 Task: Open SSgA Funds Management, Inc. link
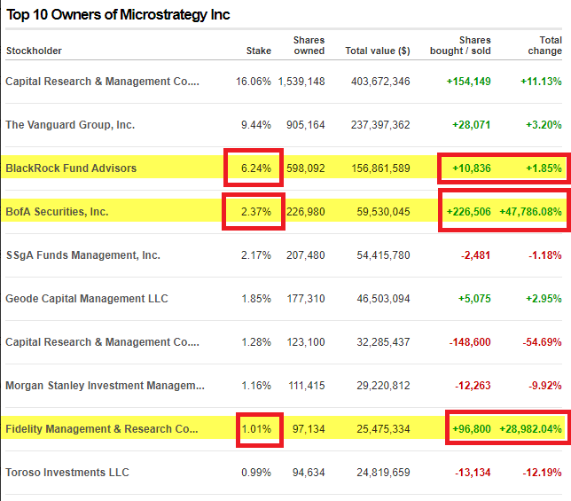pyautogui.click(x=83, y=255)
